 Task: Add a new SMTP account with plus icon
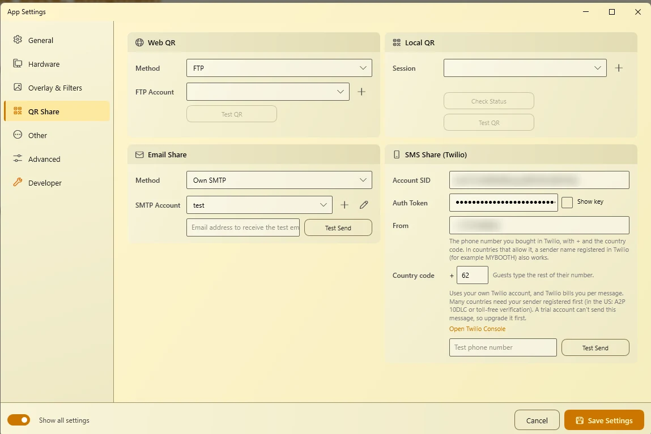click(344, 205)
